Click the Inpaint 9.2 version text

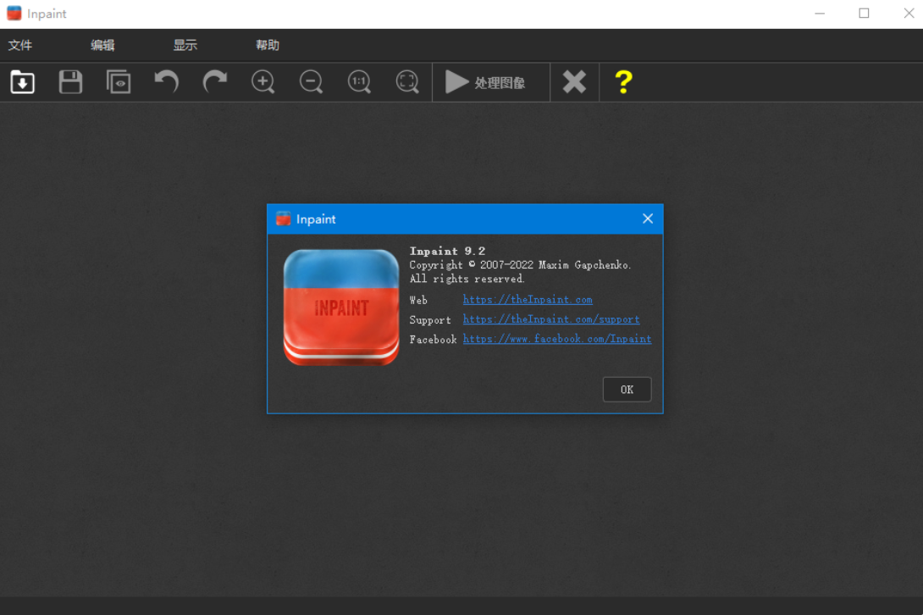[447, 251]
